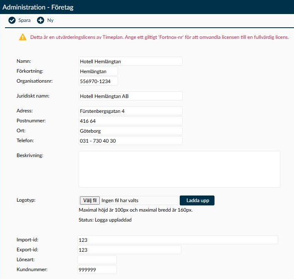Click the Kundnummer label
This screenshot has height=279, width=294.
click(x=32, y=269)
